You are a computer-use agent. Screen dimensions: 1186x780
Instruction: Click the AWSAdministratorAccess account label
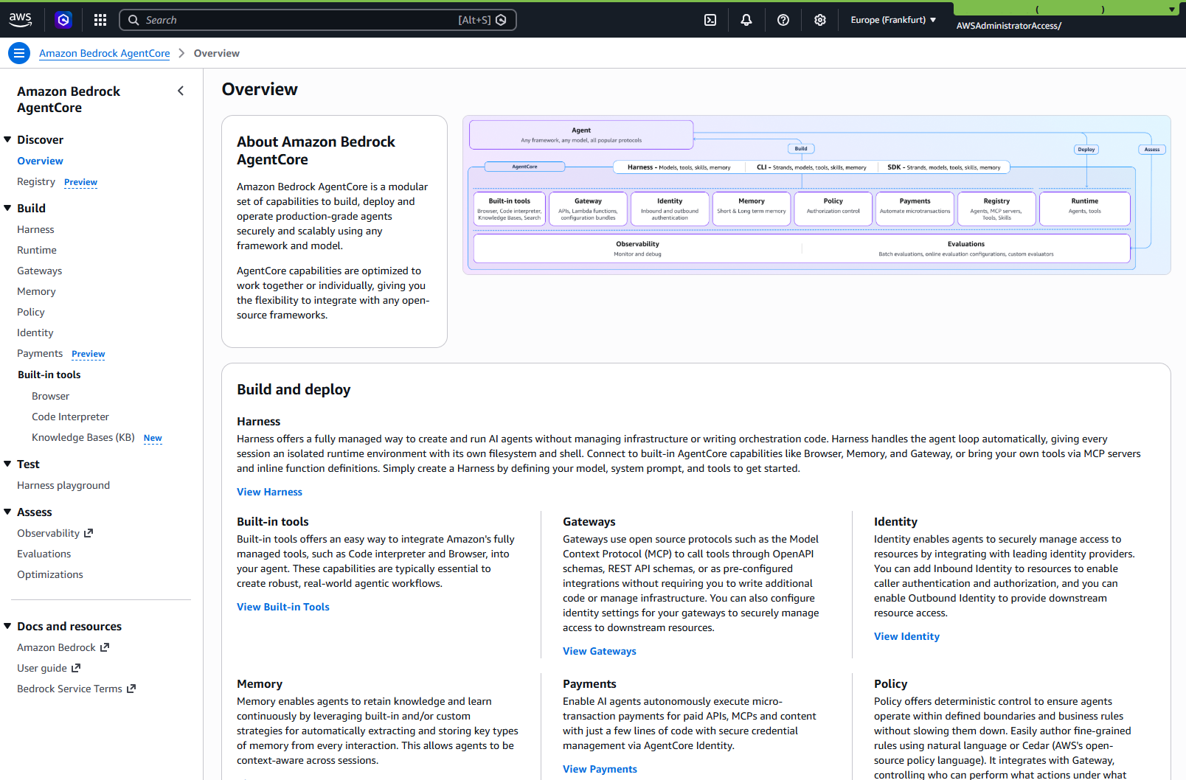pos(1008,26)
